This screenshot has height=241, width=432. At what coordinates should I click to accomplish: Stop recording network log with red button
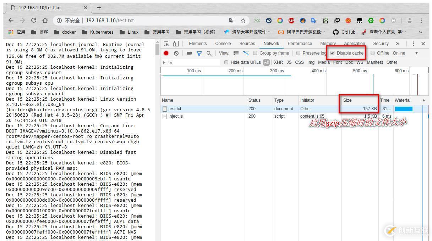tap(166, 53)
